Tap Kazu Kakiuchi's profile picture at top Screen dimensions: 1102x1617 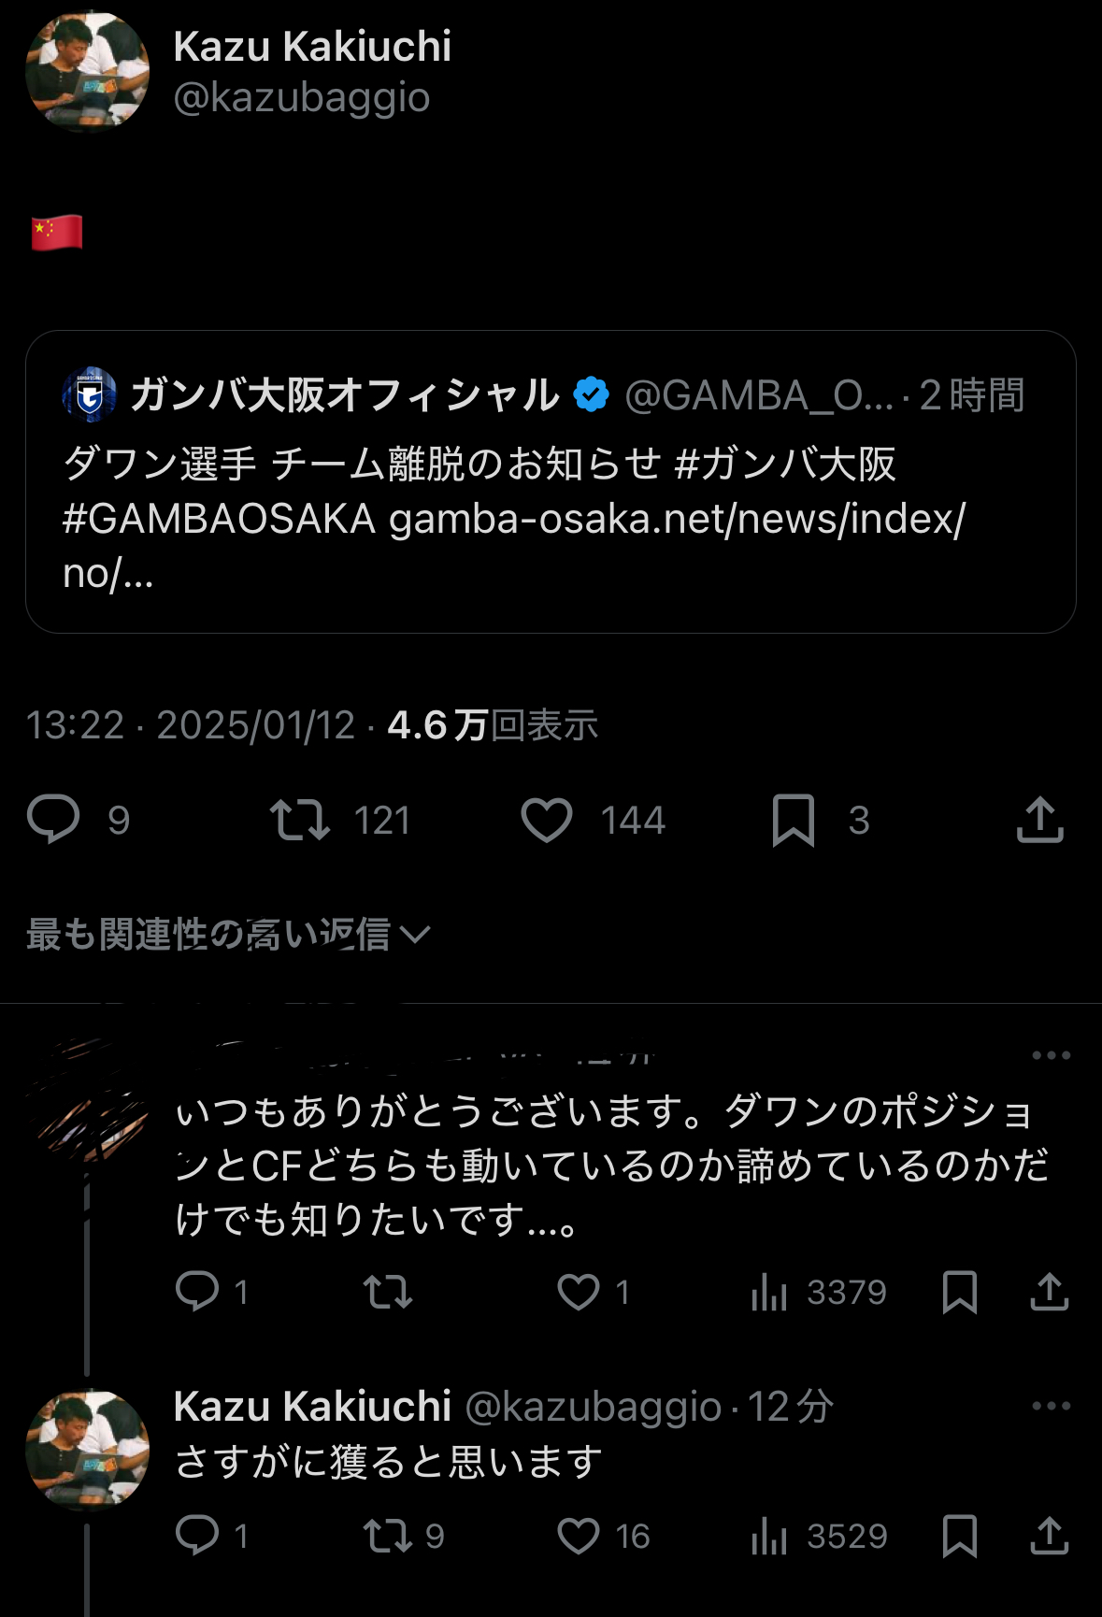tap(87, 71)
